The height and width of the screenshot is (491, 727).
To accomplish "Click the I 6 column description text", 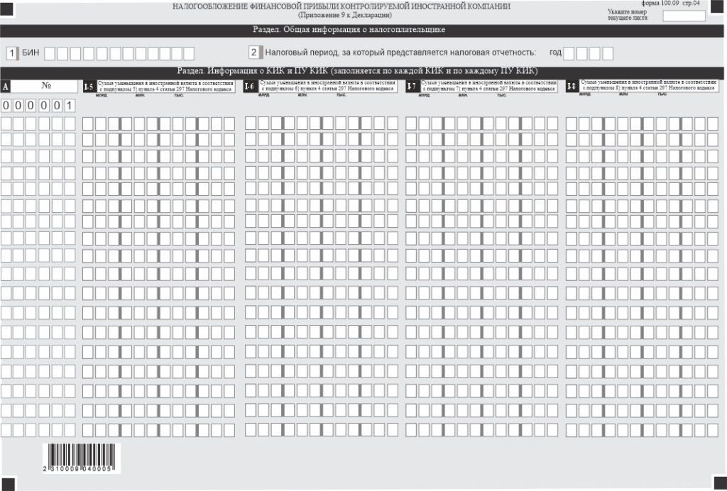I will point(328,86).
